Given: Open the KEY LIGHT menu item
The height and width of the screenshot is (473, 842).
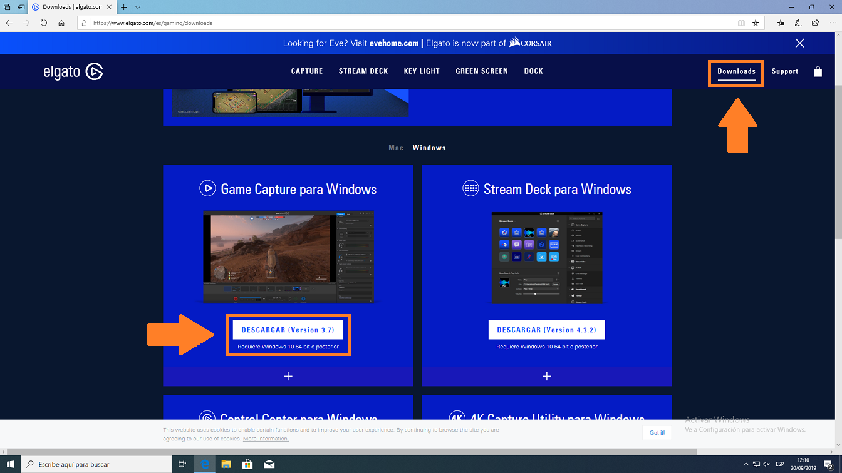Looking at the screenshot, I should coord(422,71).
